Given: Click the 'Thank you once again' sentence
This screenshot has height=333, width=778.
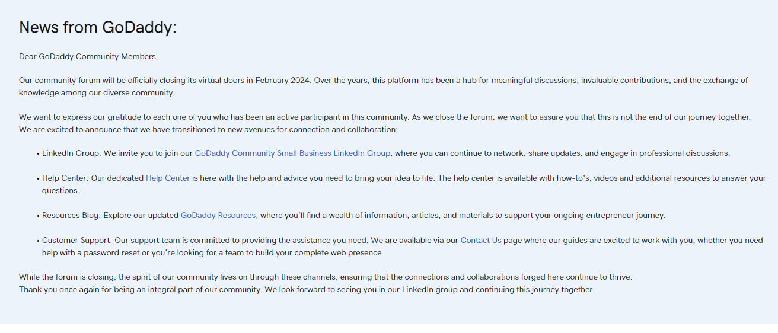Looking at the screenshot, I should pyautogui.click(x=306, y=290).
